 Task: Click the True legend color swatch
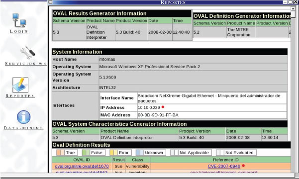60,153
